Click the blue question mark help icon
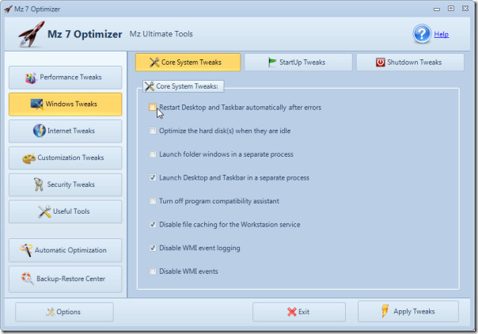Viewport: 478px width, 334px height. pos(422,34)
